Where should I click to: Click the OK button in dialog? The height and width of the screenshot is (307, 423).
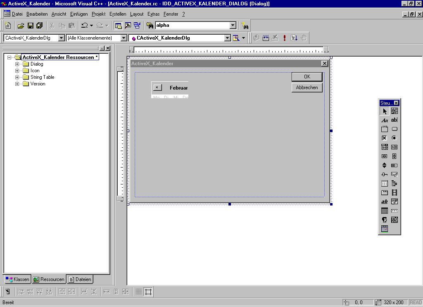pos(307,77)
